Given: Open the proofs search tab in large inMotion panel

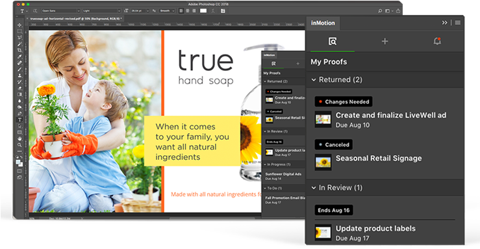Looking at the screenshot, I should [333, 42].
